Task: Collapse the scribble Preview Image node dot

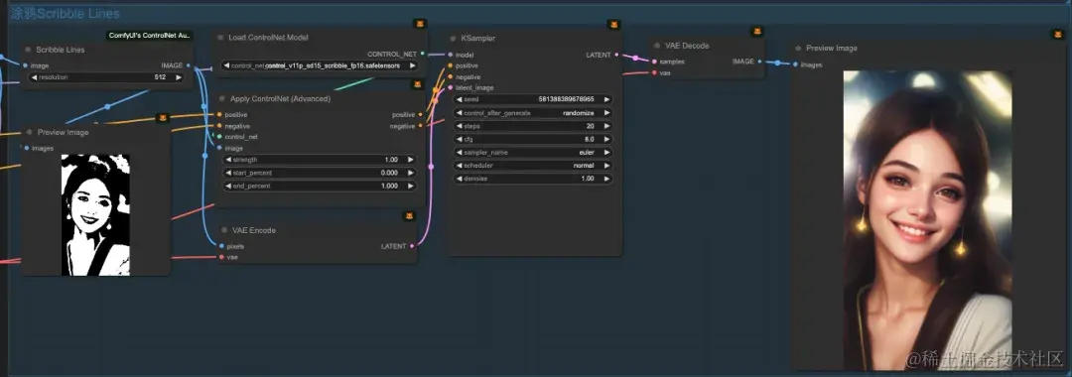Action: [30, 133]
